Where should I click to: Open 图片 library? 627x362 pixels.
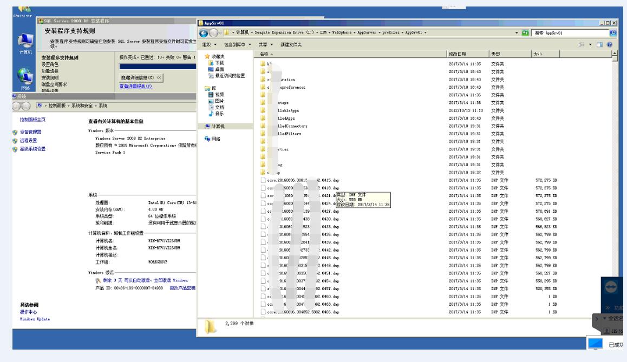(217, 101)
